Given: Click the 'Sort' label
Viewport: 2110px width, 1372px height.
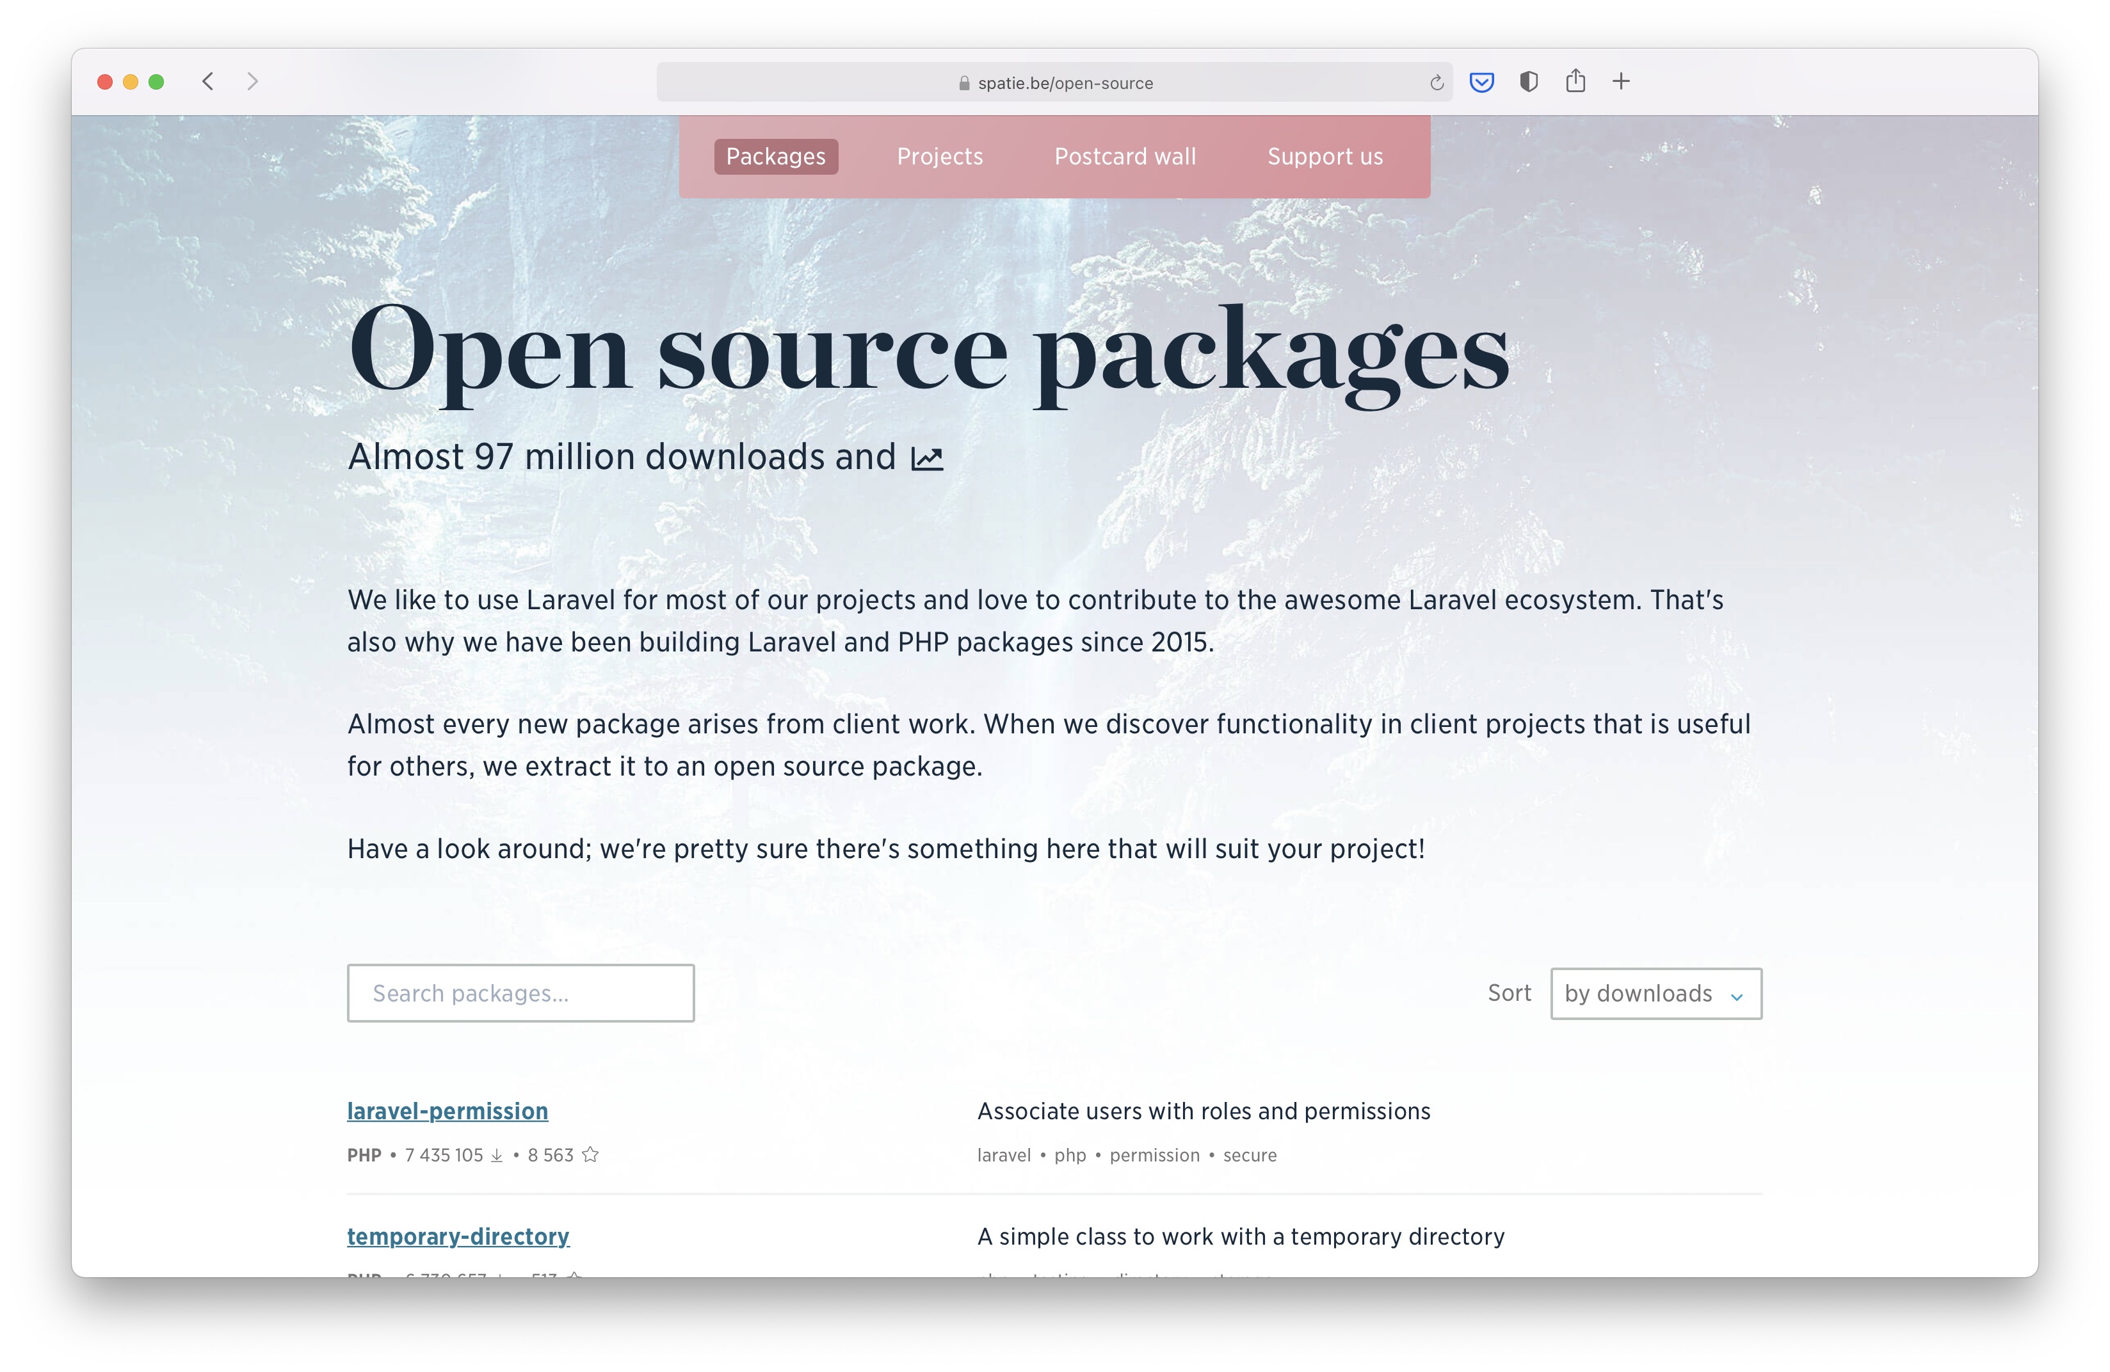Looking at the screenshot, I should pyautogui.click(x=1509, y=993).
